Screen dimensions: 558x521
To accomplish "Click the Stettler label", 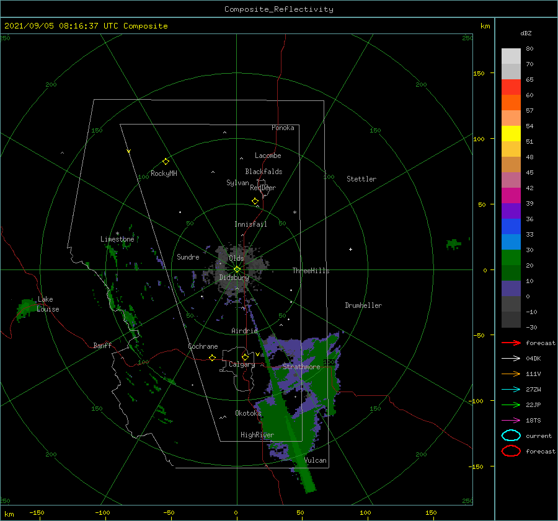I will point(361,179).
